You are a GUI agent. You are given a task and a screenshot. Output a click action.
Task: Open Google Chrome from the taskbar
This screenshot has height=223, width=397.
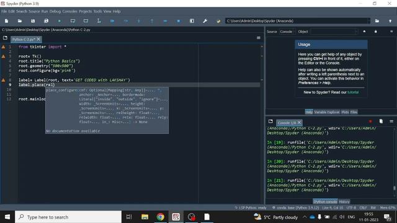pyautogui.click(x=160, y=217)
